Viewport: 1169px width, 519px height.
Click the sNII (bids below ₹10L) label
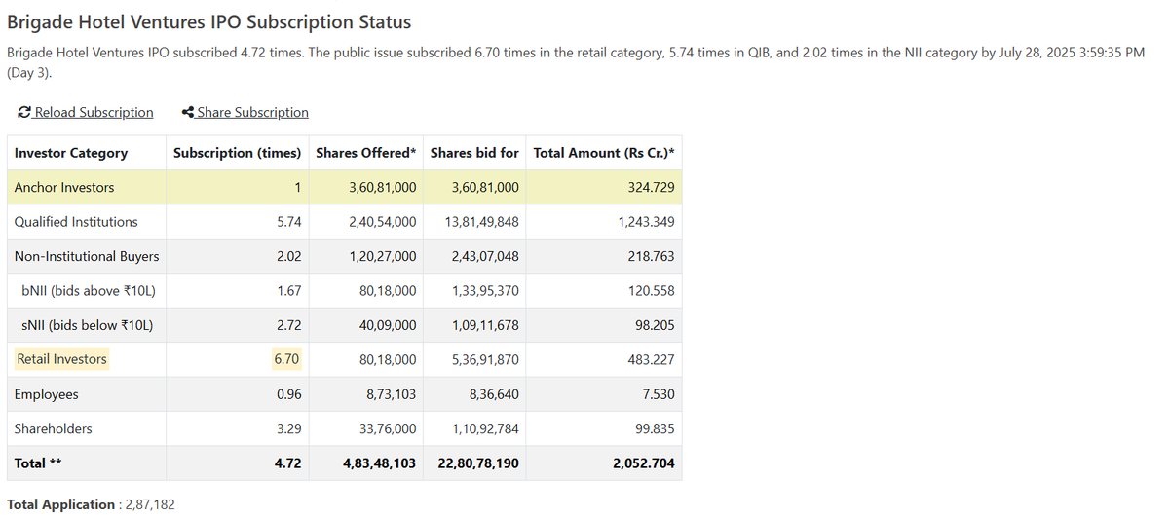[x=88, y=325]
